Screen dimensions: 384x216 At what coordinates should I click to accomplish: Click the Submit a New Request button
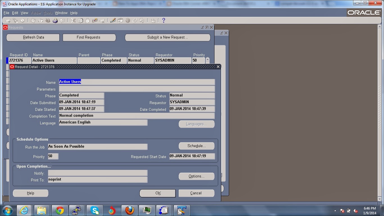(167, 37)
